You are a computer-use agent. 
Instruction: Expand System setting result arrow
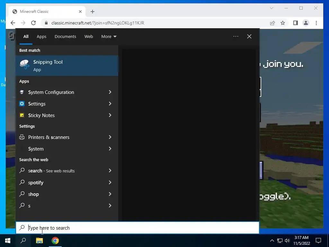110,149
